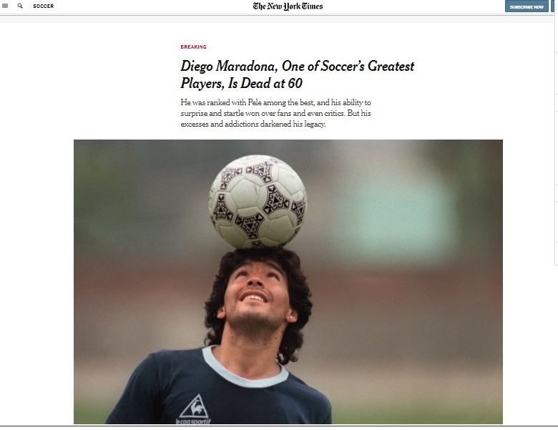Click the word 'Maradona' in the headline
Image resolution: width=558 pixels, height=430 pixels.
click(x=246, y=67)
